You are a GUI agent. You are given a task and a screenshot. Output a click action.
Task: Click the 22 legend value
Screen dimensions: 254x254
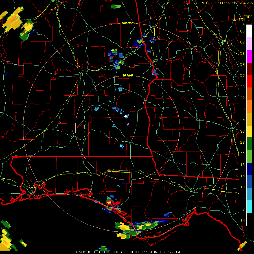coord(242,154)
